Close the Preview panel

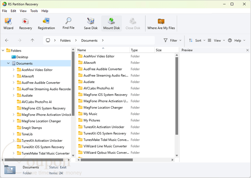pyautogui.click(x=247, y=50)
